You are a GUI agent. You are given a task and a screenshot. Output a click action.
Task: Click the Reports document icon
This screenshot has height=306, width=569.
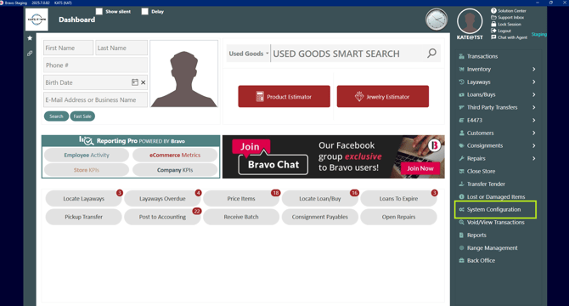462,235
